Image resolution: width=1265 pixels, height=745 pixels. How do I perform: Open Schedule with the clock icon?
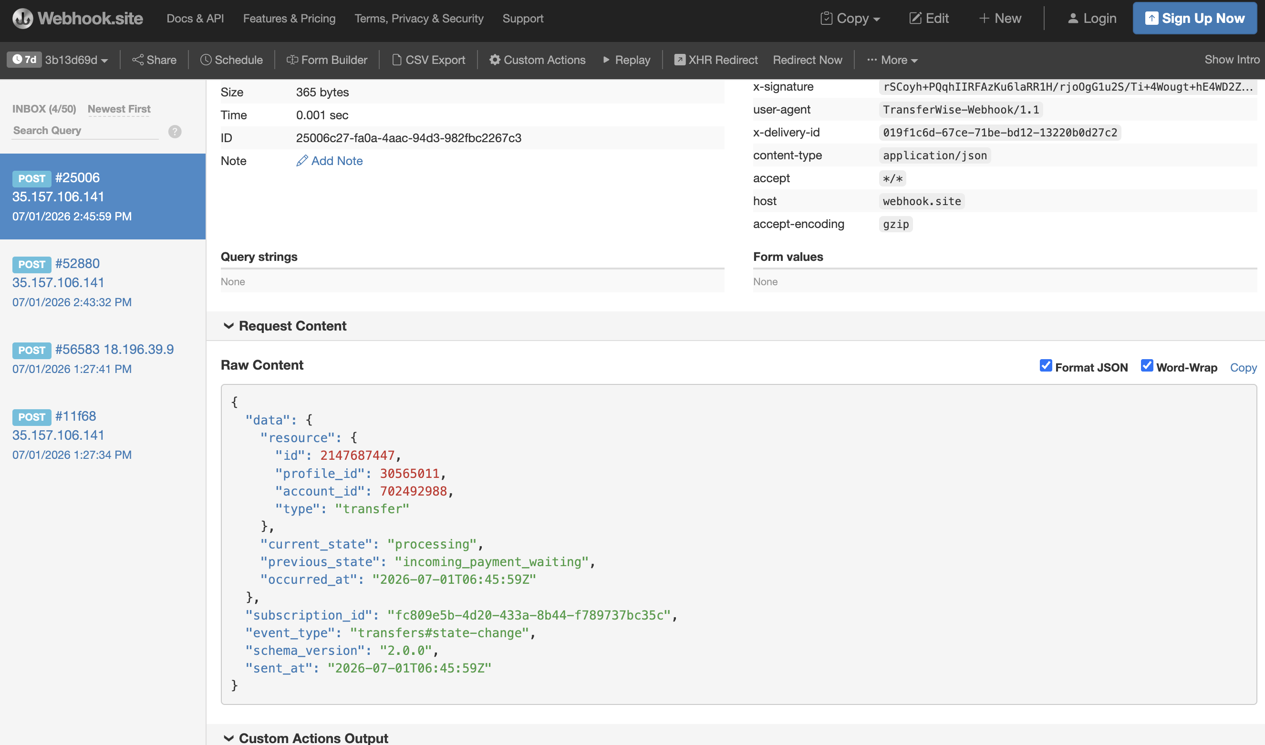pos(231,60)
